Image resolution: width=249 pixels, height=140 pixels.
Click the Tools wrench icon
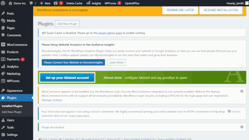click(x=3, y=128)
